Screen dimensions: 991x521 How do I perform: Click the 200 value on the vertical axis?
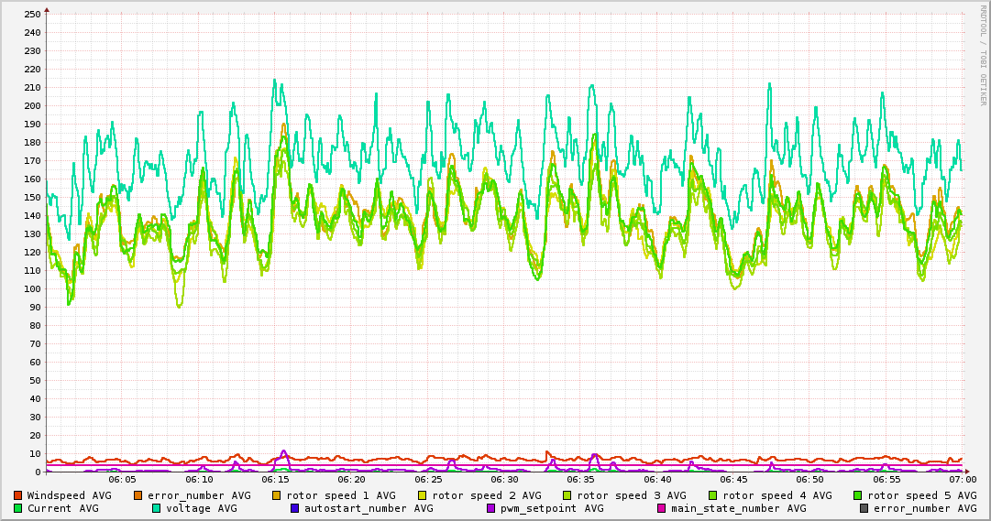[x=32, y=105]
